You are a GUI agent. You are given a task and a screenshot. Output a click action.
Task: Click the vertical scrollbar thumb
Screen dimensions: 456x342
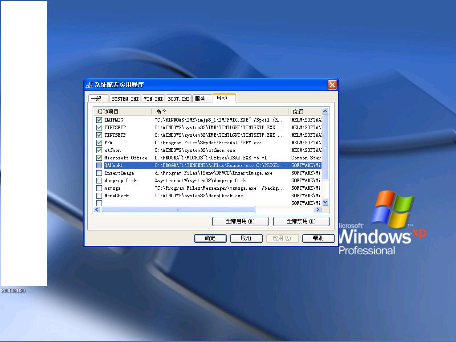coord(326,147)
